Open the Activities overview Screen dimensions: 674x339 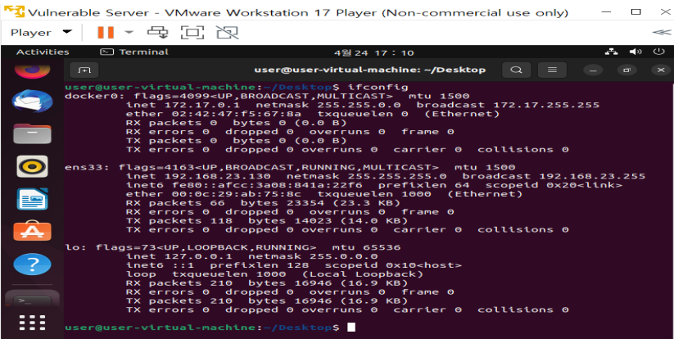coord(43,52)
